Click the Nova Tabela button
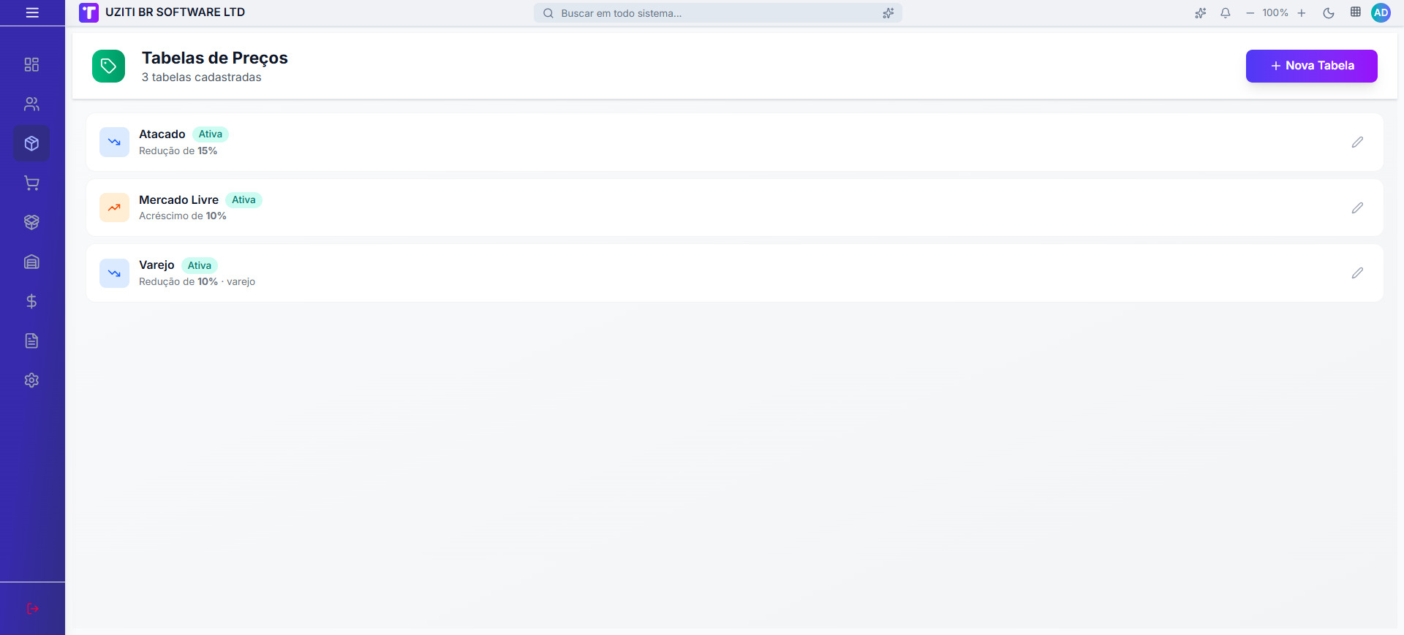Image resolution: width=1404 pixels, height=635 pixels. (x=1311, y=66)
